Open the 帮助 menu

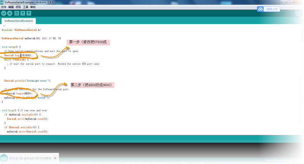tap(33, 7)
